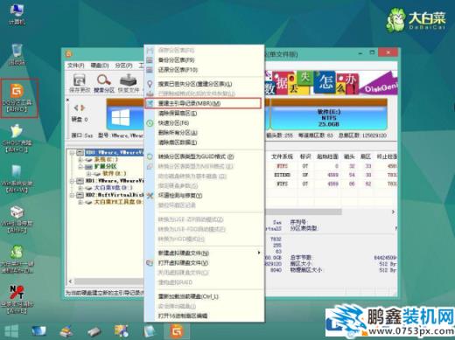Expand the 大白菜U盘 tree node toggle

click(80, 188)
